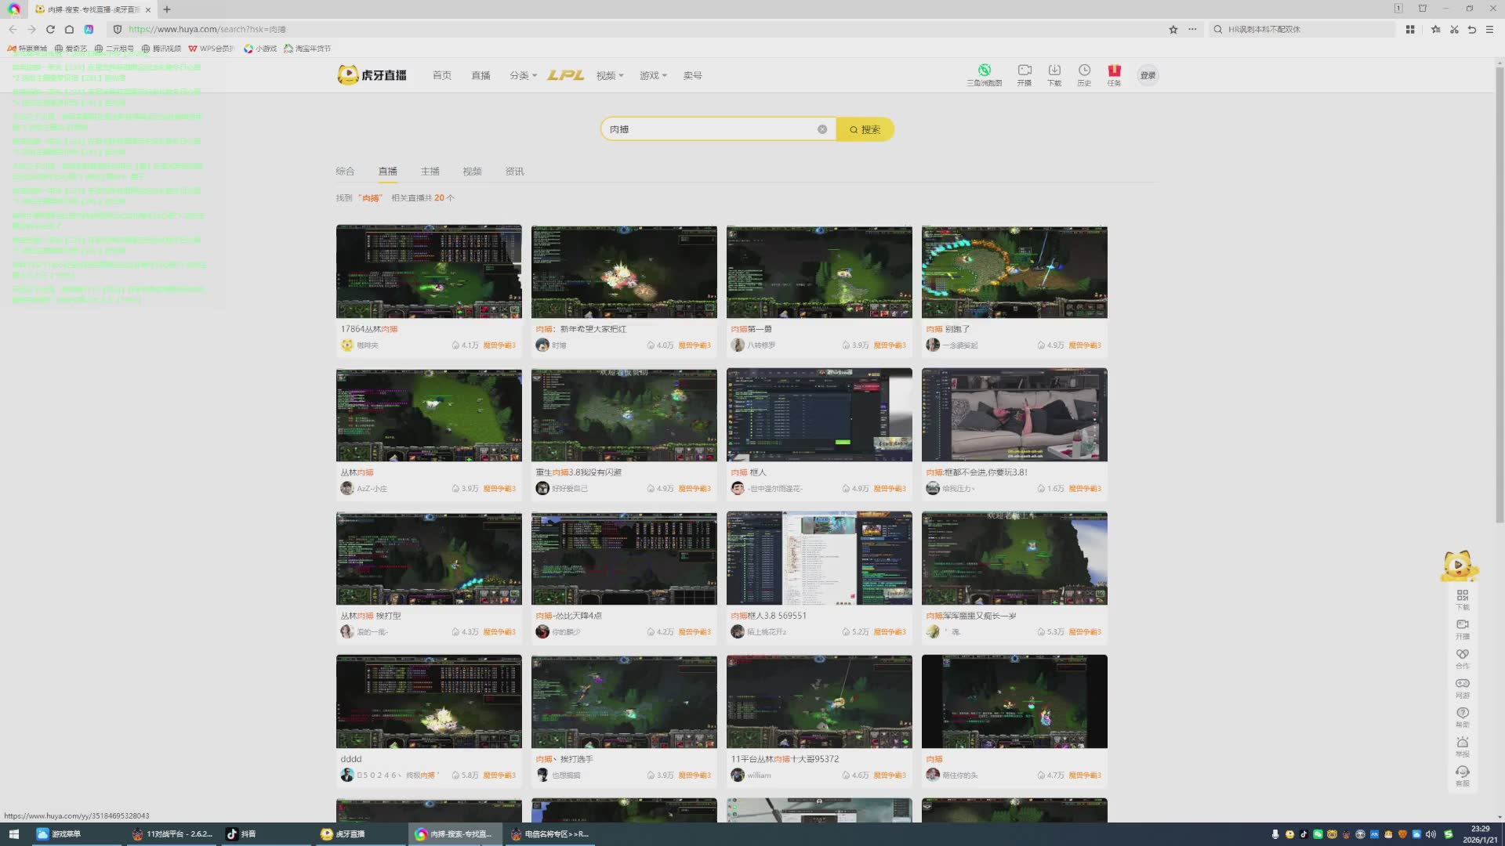
Task: Click the 网游 gamepad icon in sidebar
Action: point(1463,685)
